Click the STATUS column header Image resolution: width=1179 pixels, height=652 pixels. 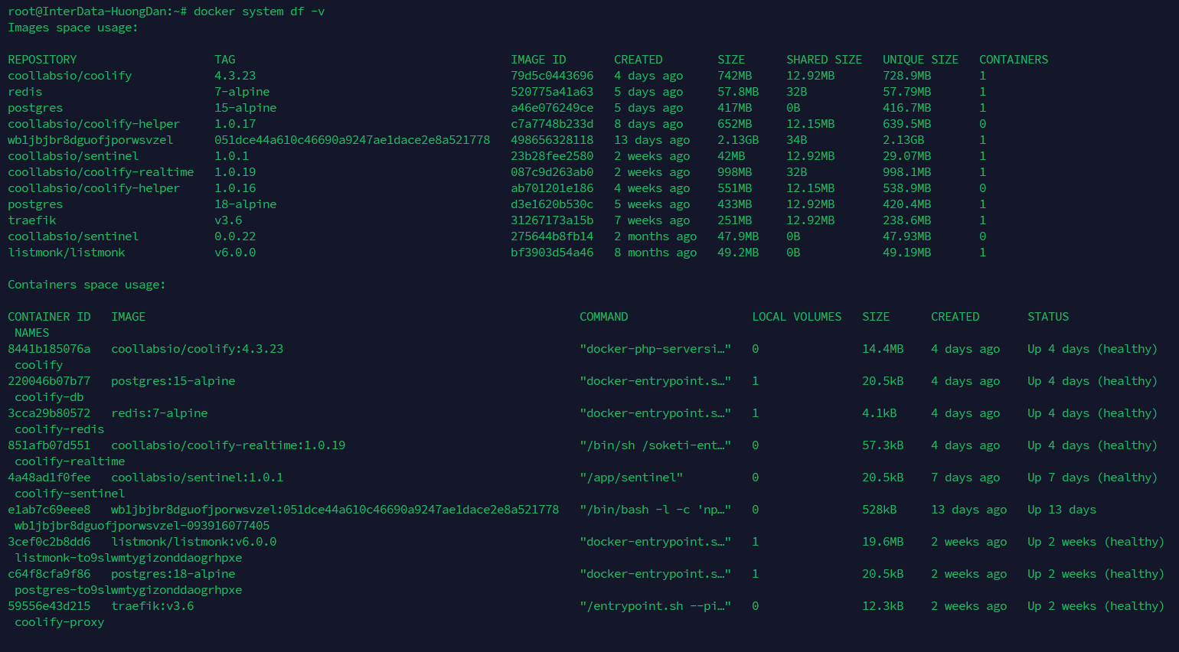(x=1048, y=317)
